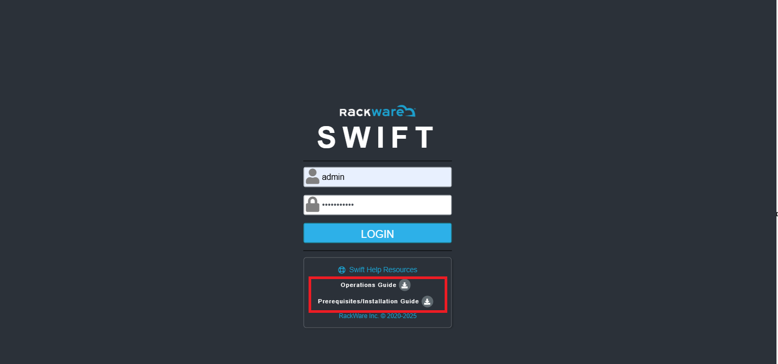Focus the username field containing admin

tap(378, 177)
